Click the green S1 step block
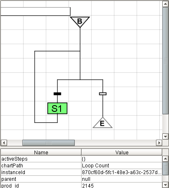Image resolution: width=169 pixels, height=188 pixels. pyautogui.click(x=57, y=109)
